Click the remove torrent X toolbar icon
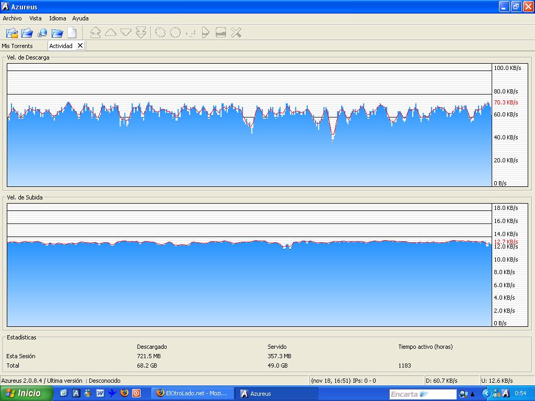Viewport: 535px width, 401px height. coord(236,33)
